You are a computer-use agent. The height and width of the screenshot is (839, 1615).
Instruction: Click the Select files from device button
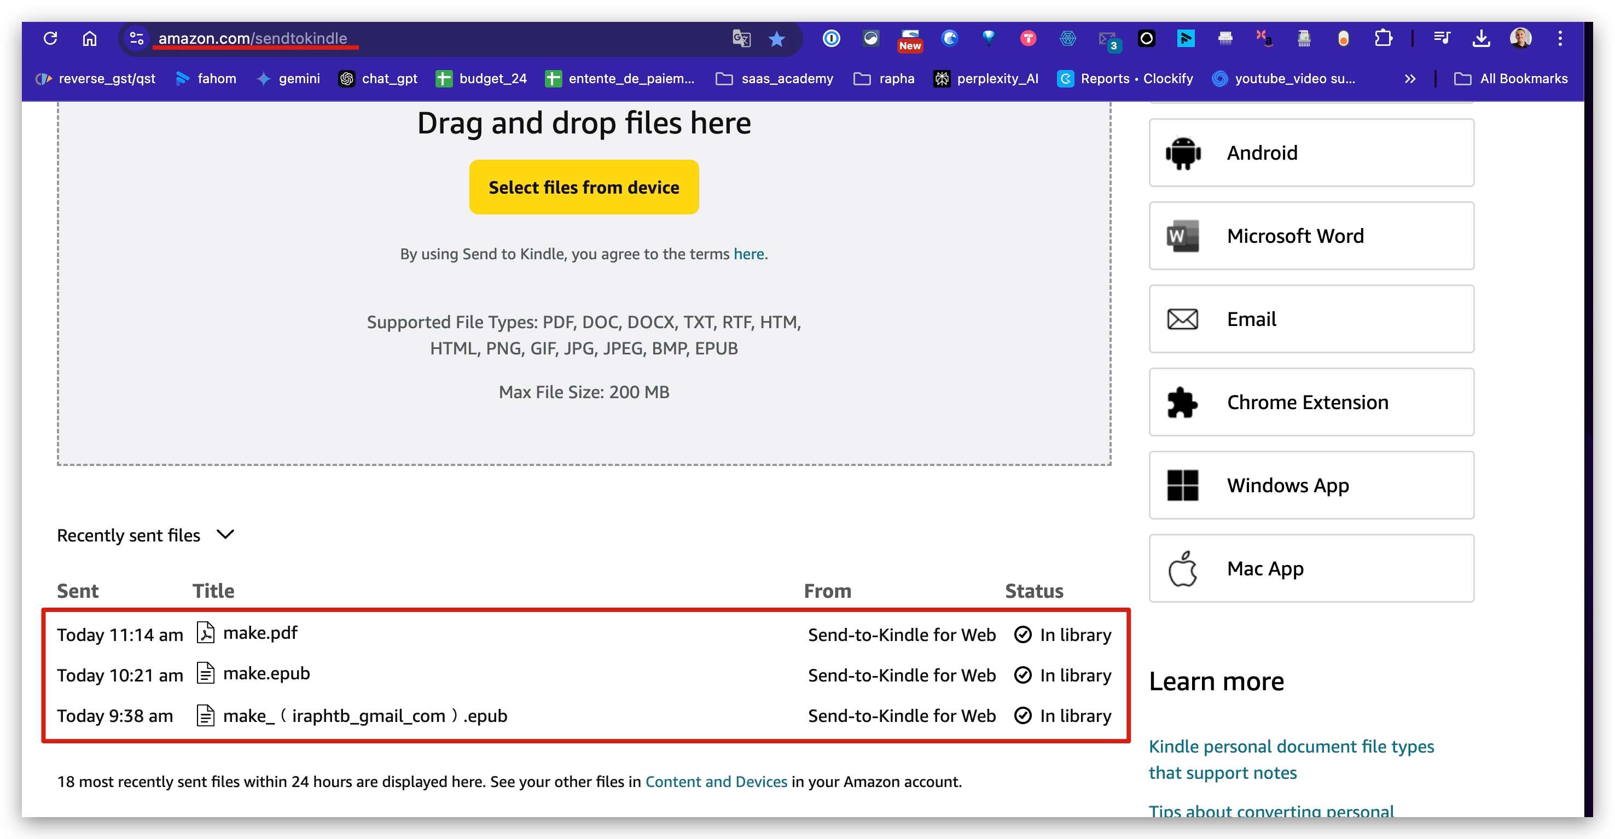click(584, 188)
